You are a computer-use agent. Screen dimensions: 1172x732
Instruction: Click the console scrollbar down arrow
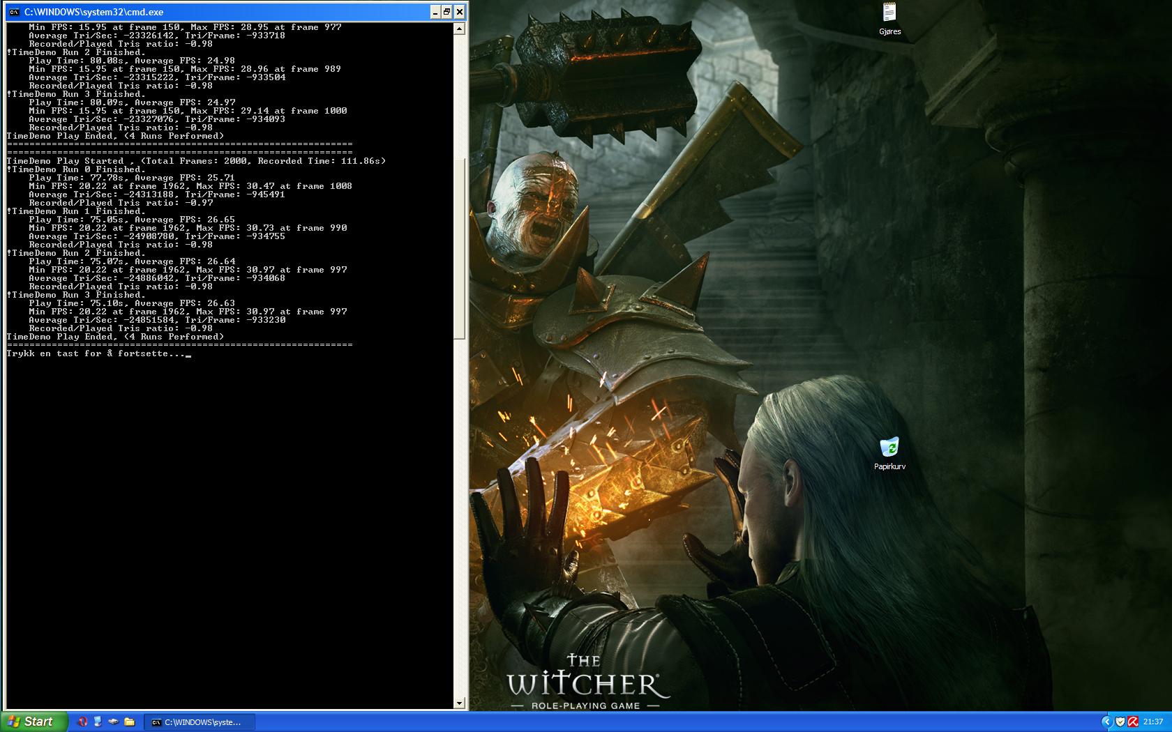coord(459,703)
